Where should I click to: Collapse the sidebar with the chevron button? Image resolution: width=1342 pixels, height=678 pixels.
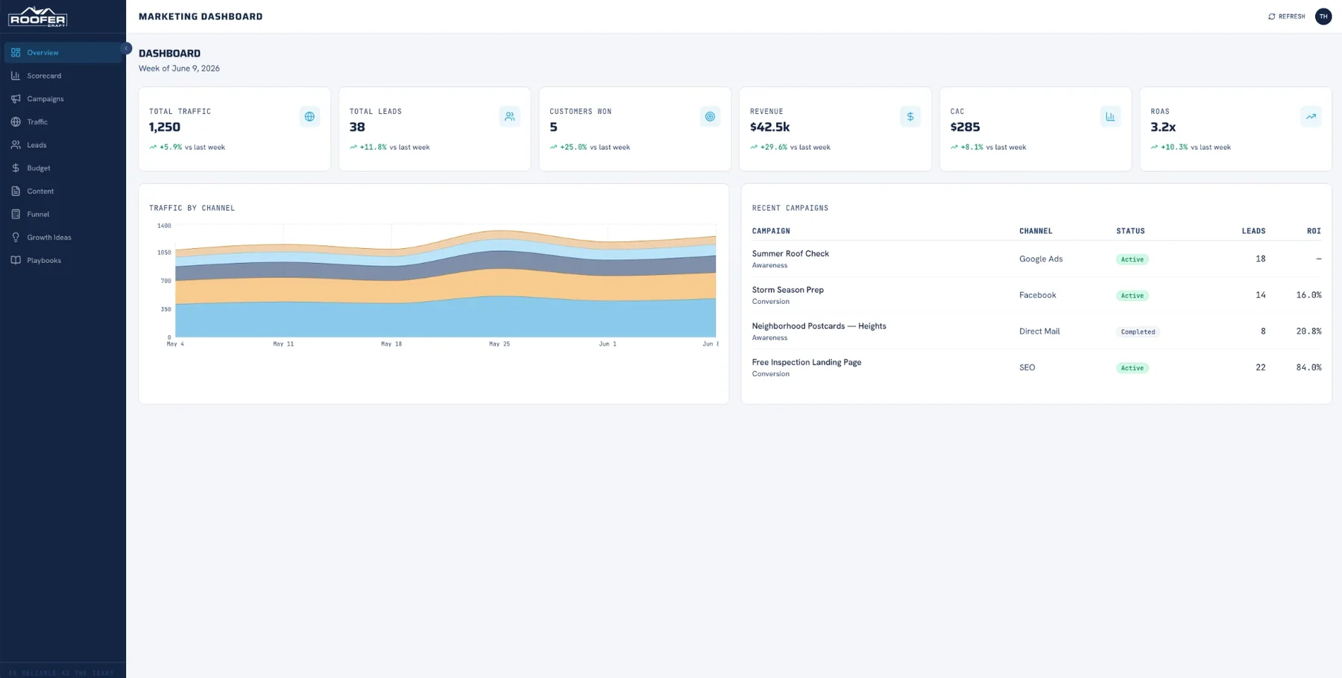coord(126,48)
